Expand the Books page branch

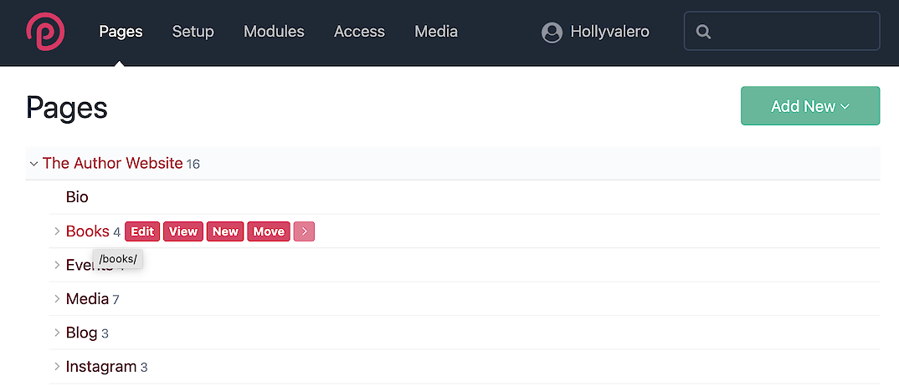pos(57,231)
